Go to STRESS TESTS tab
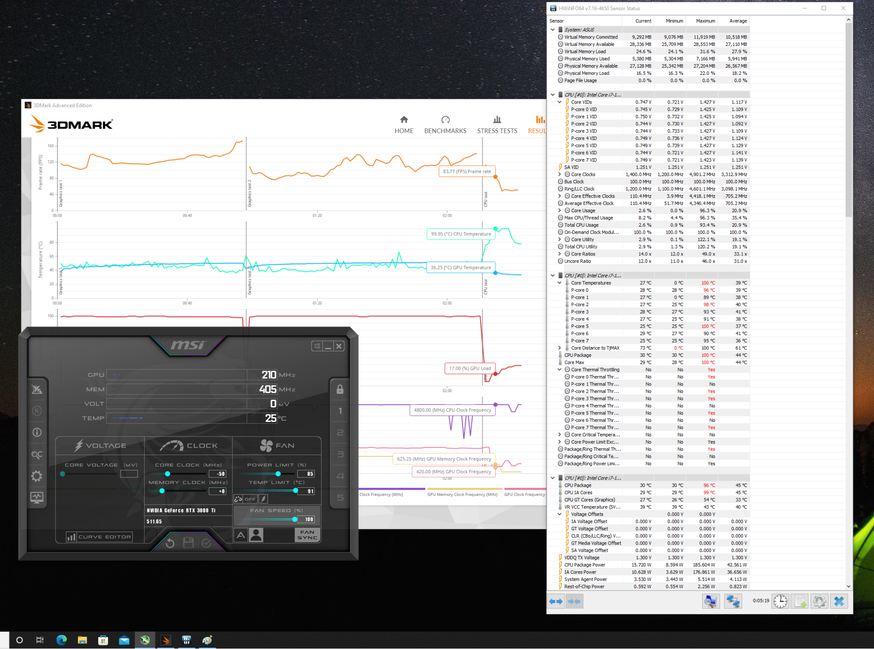This screenshot has height=649, width=874. coord(497,125)
